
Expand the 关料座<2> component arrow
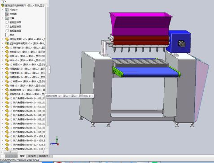2,52
